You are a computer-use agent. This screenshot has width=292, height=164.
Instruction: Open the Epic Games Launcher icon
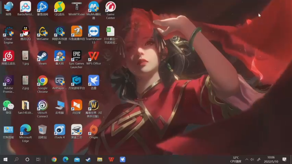[77, 59]
